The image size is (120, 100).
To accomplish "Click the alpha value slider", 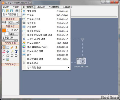I will tap(10, 40).
